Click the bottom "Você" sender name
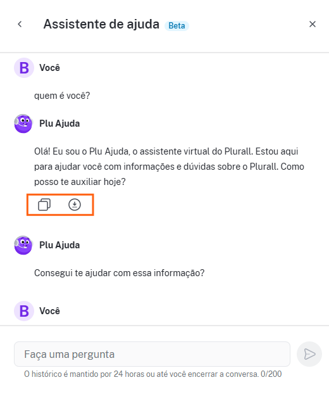The width and height of the screenshot is (329, 394). click(x=50, y=311)
